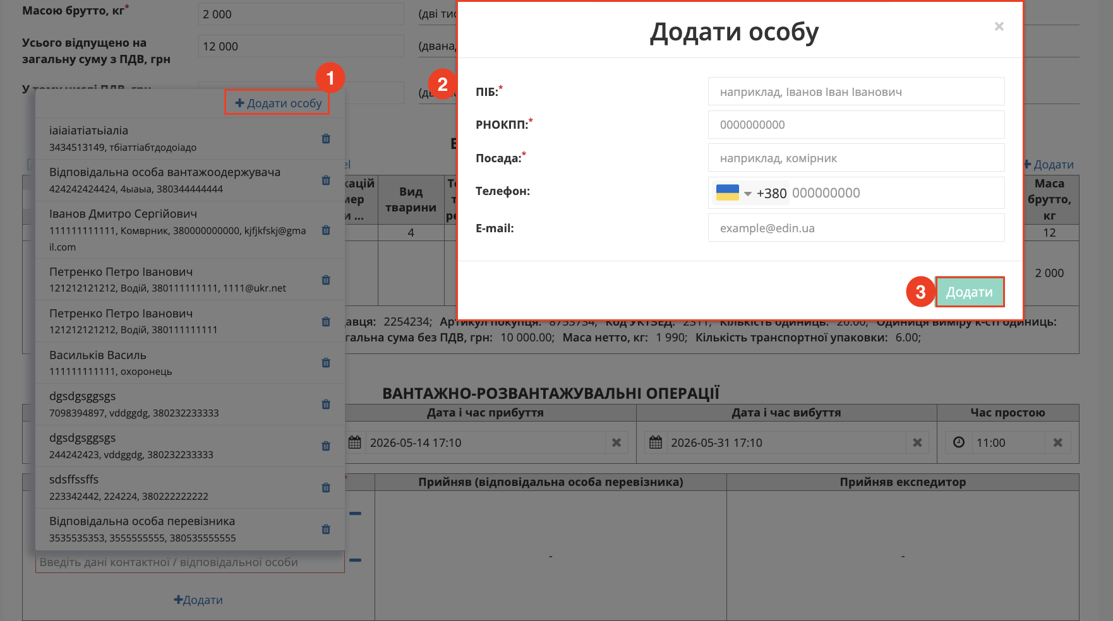Click total sum field with 12 000
Viewport: 1113px width, 621px height.
(x=301, y=46)
